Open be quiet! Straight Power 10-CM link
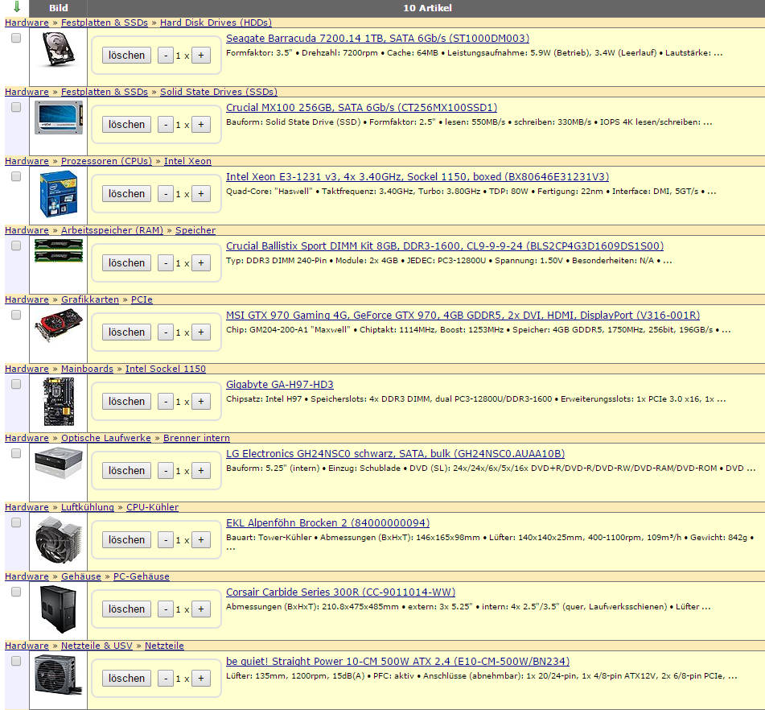 (397, 661)
